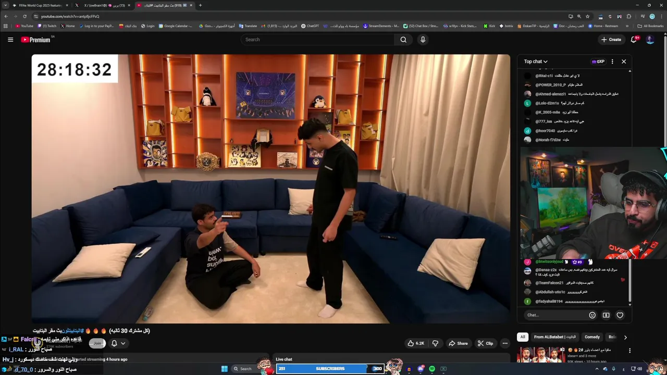Open the ChatGPT bookmark

[x=310, y=26]
